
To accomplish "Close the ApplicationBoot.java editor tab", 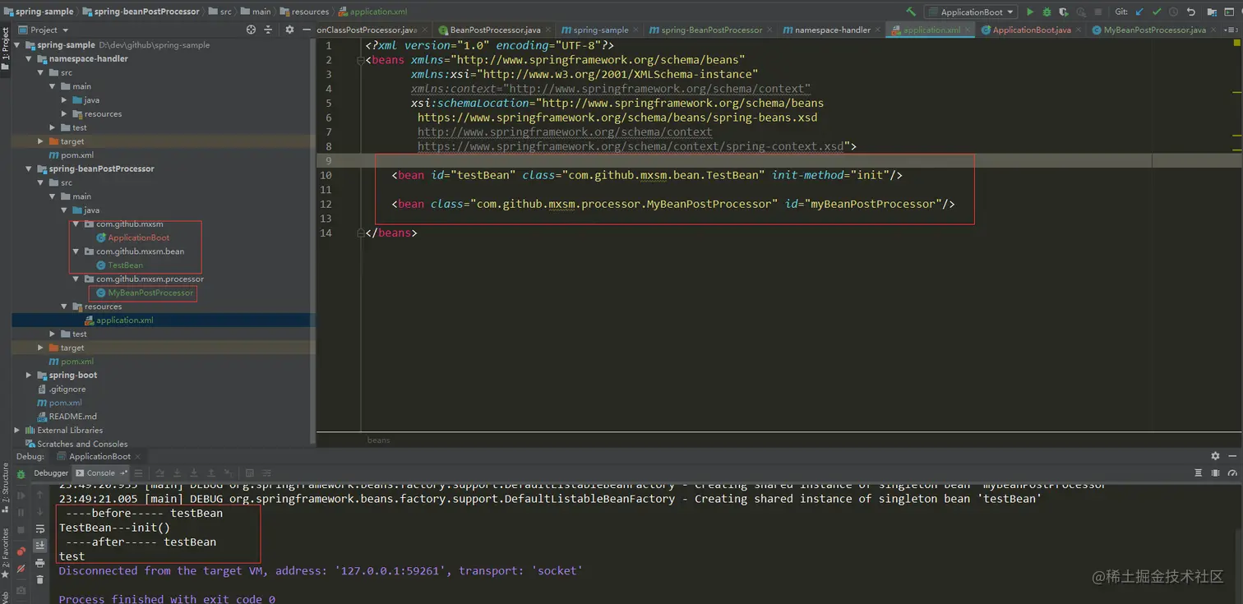I will pyautogui.click(x=1079, y=30).
